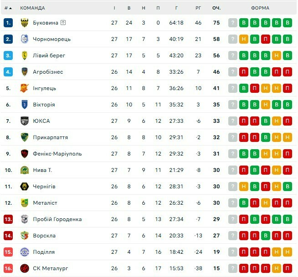Click the Інгулець orange club logo
The image size is (298, 277).
click(25, 88)
